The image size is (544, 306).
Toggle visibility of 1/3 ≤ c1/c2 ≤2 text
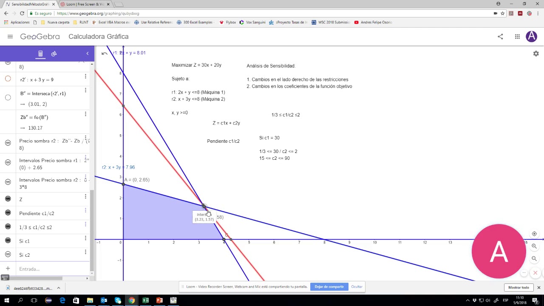[x=8, y=227]
